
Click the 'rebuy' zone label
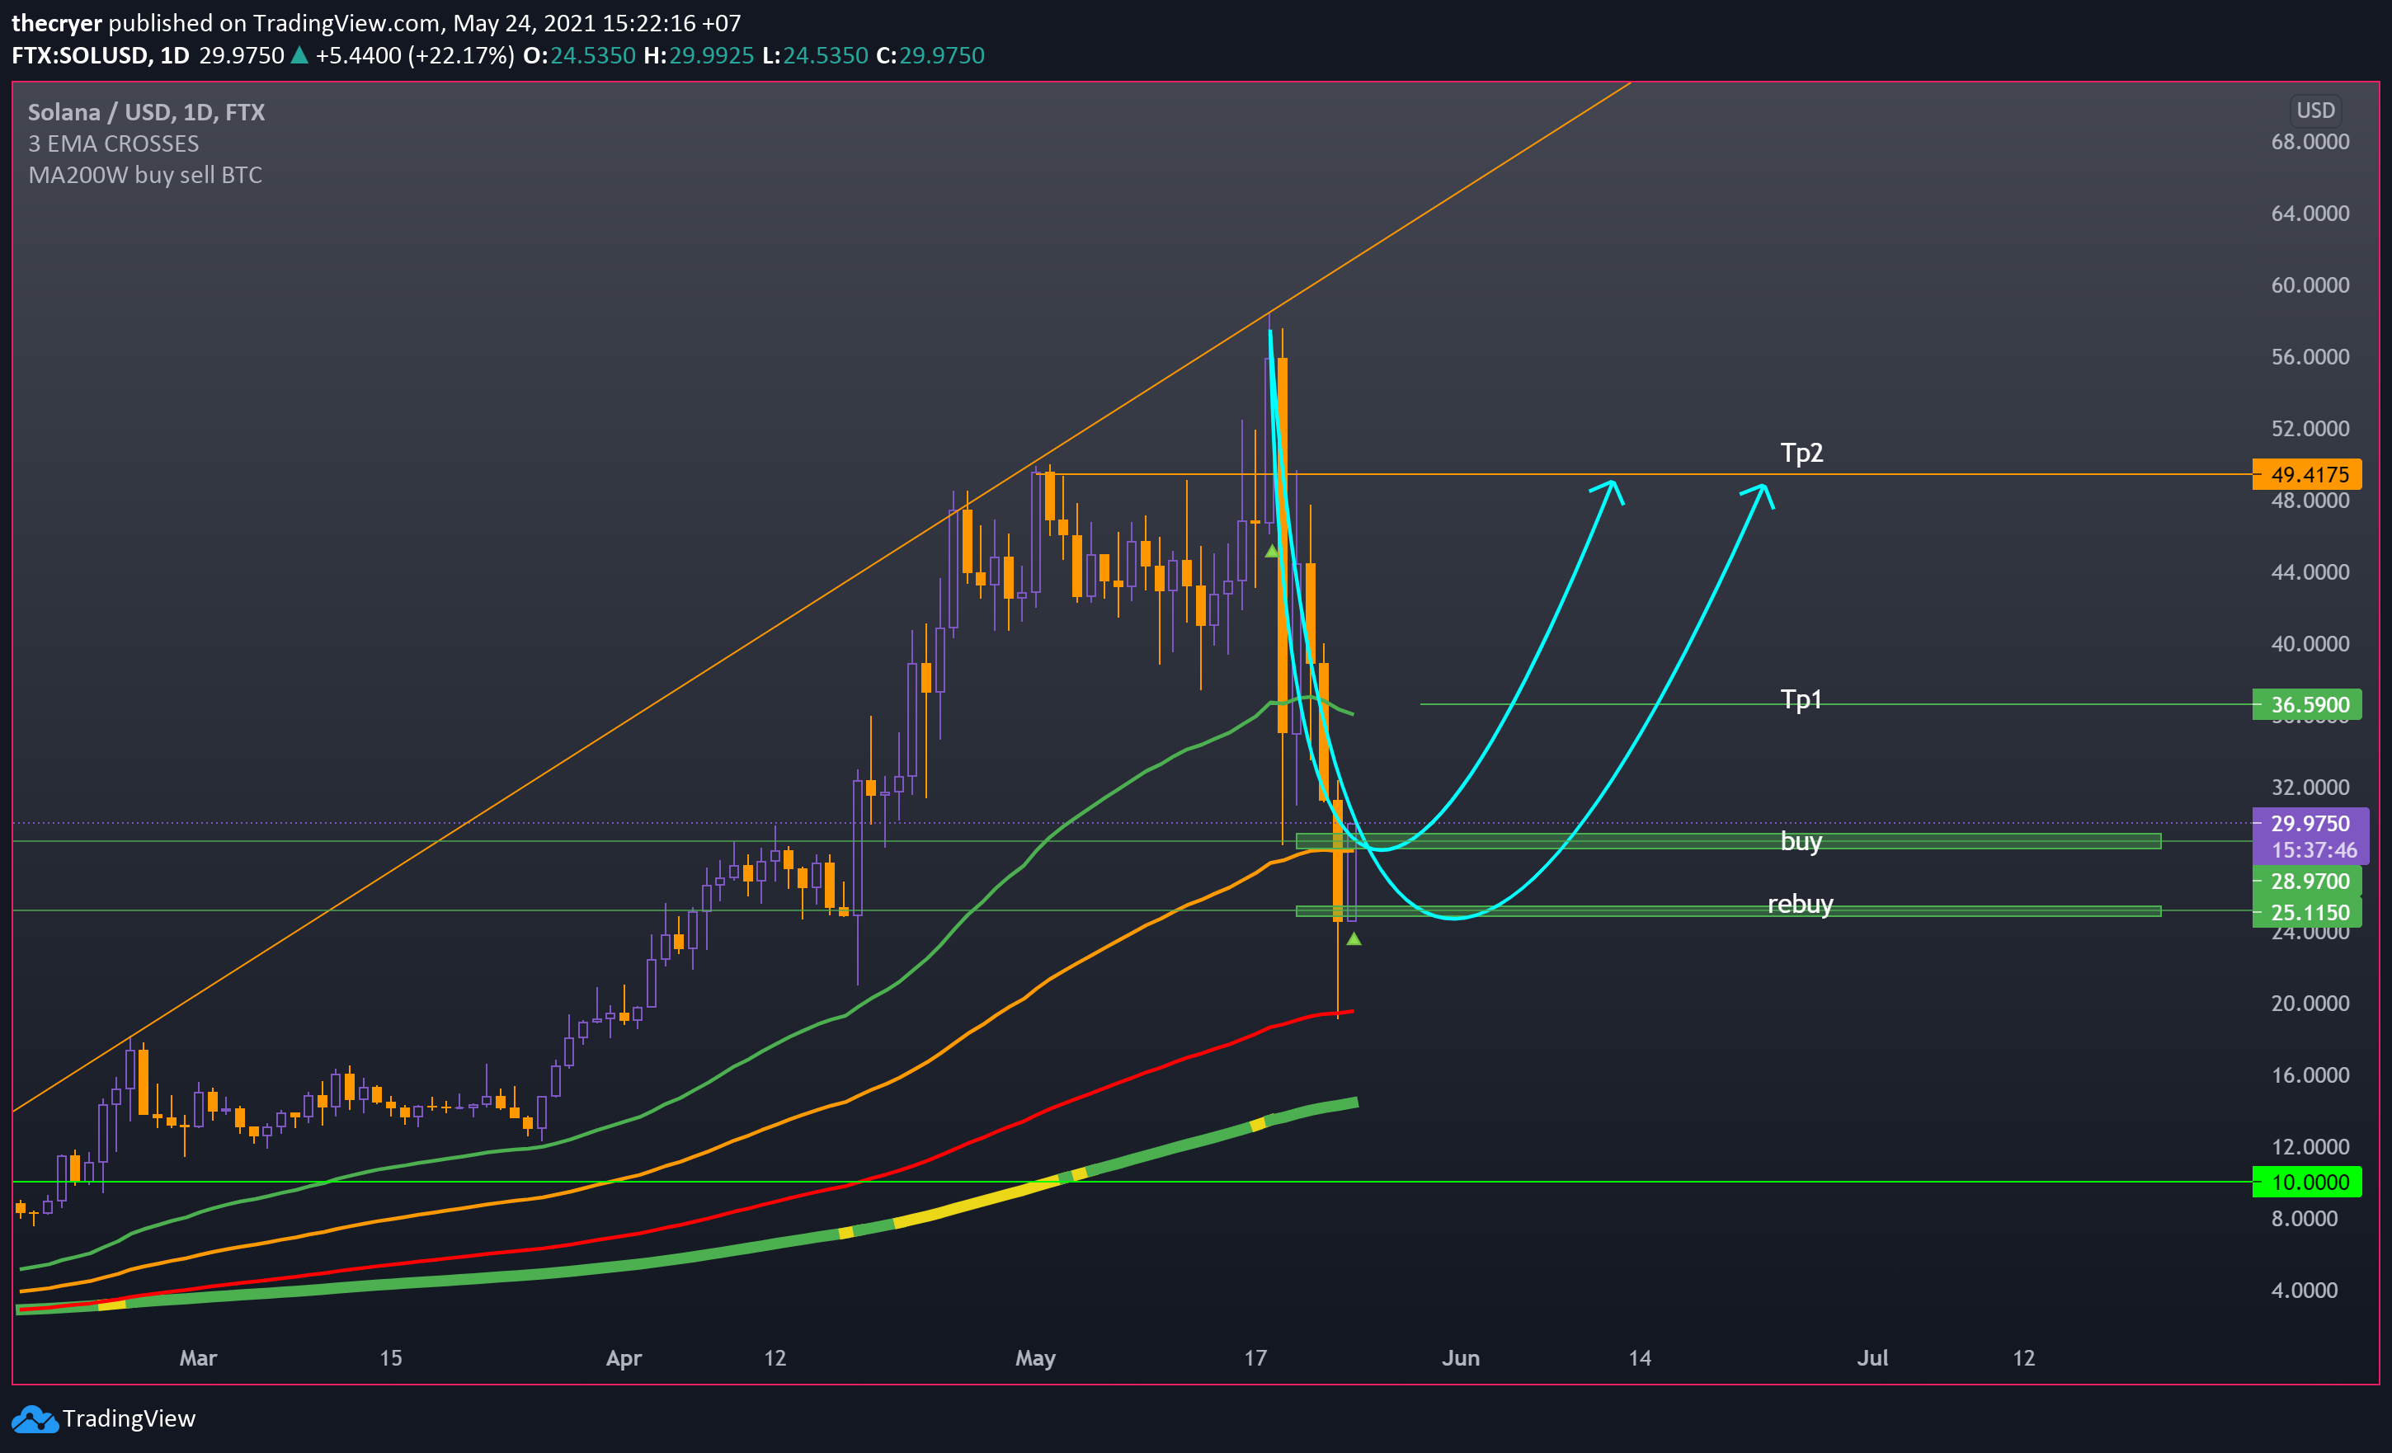click(x=1801, y=905)
